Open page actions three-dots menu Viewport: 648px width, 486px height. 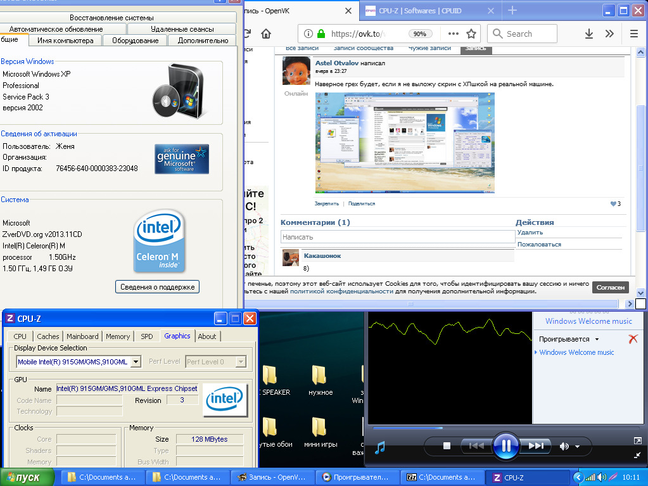coord(453,34)
